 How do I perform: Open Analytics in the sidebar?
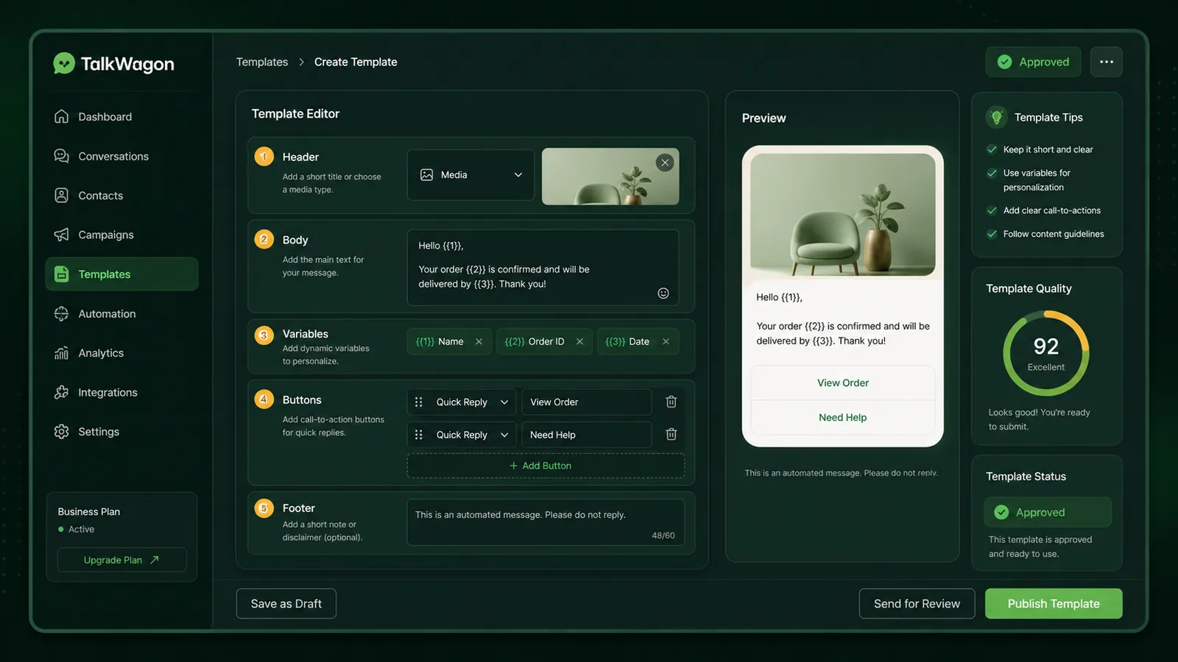click(122, 353)
